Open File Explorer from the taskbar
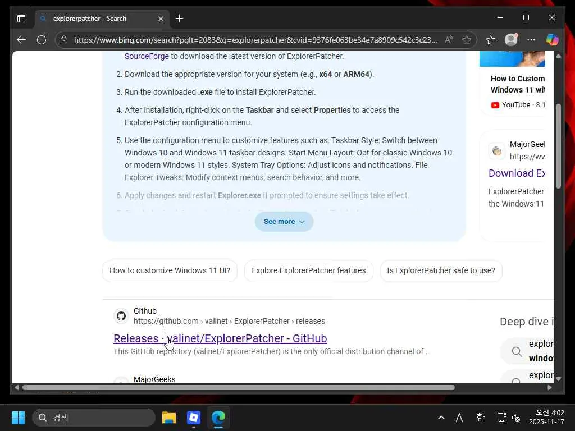This screenshot has height=431, width=575. click(169, 418)
